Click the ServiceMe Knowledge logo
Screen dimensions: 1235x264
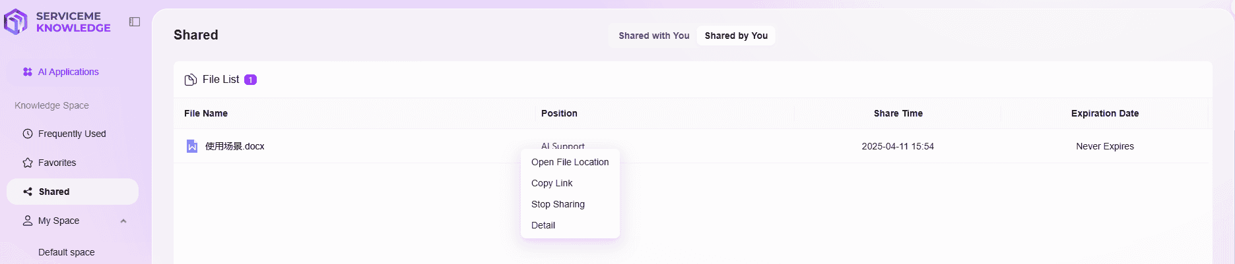(x=57, y=22)
